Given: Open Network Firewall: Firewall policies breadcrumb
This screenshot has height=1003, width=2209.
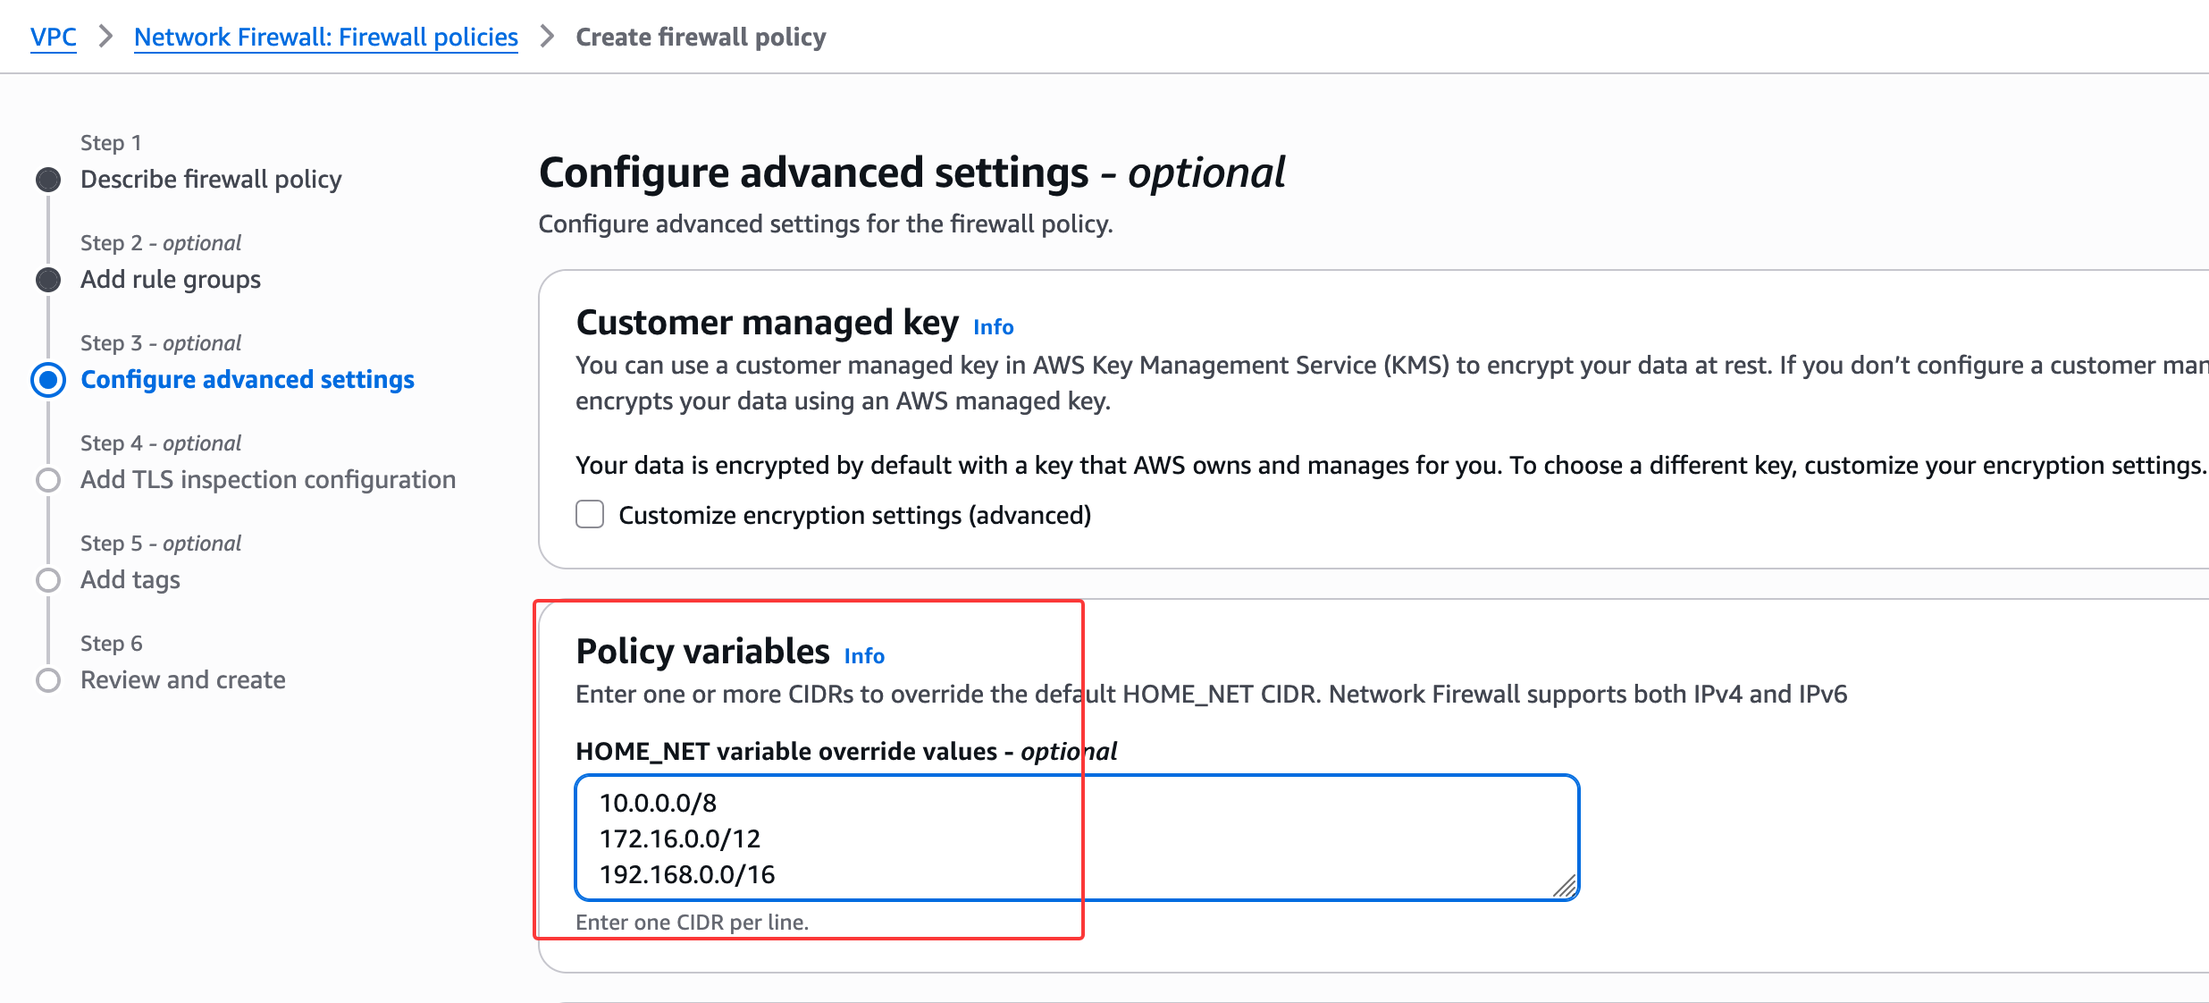Looking at the screenshot, I should pyautogui.click(x=325, y=37).
